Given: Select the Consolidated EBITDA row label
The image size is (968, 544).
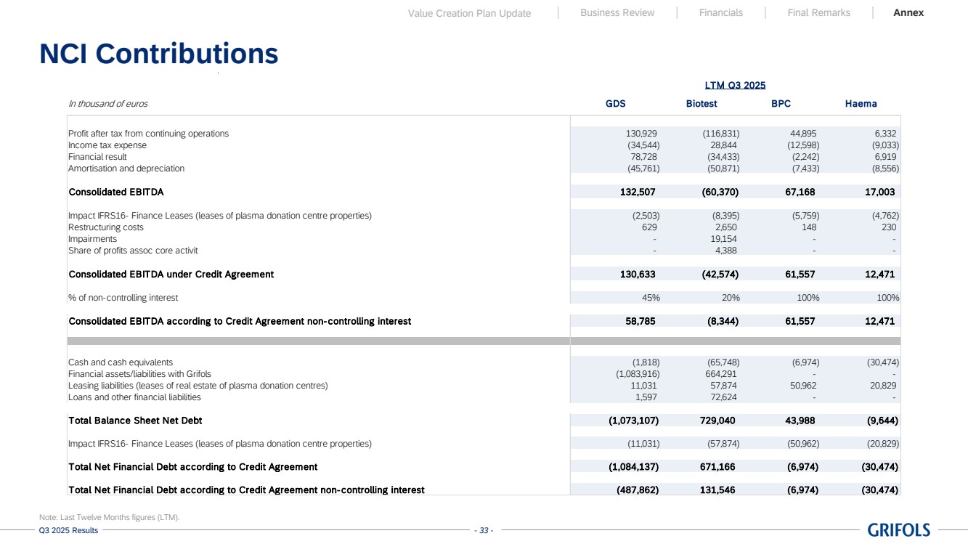Looking at the screenshot, I should point(116,192).
